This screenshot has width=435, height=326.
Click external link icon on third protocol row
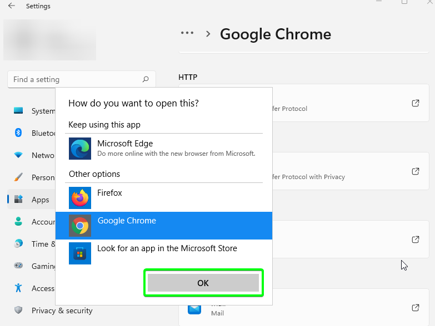[416, 240]
